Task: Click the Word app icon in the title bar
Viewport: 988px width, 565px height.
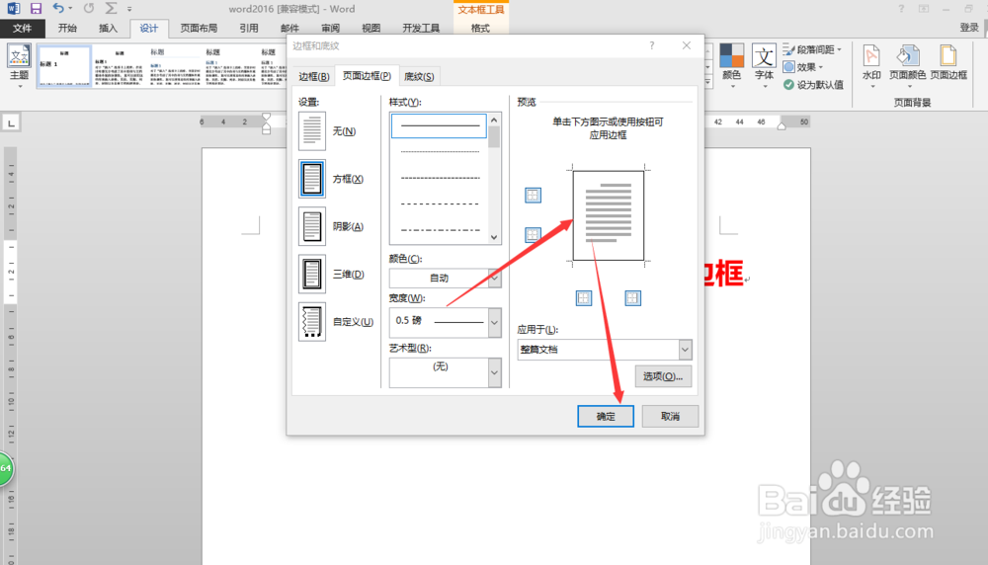Action: [13, 8]
